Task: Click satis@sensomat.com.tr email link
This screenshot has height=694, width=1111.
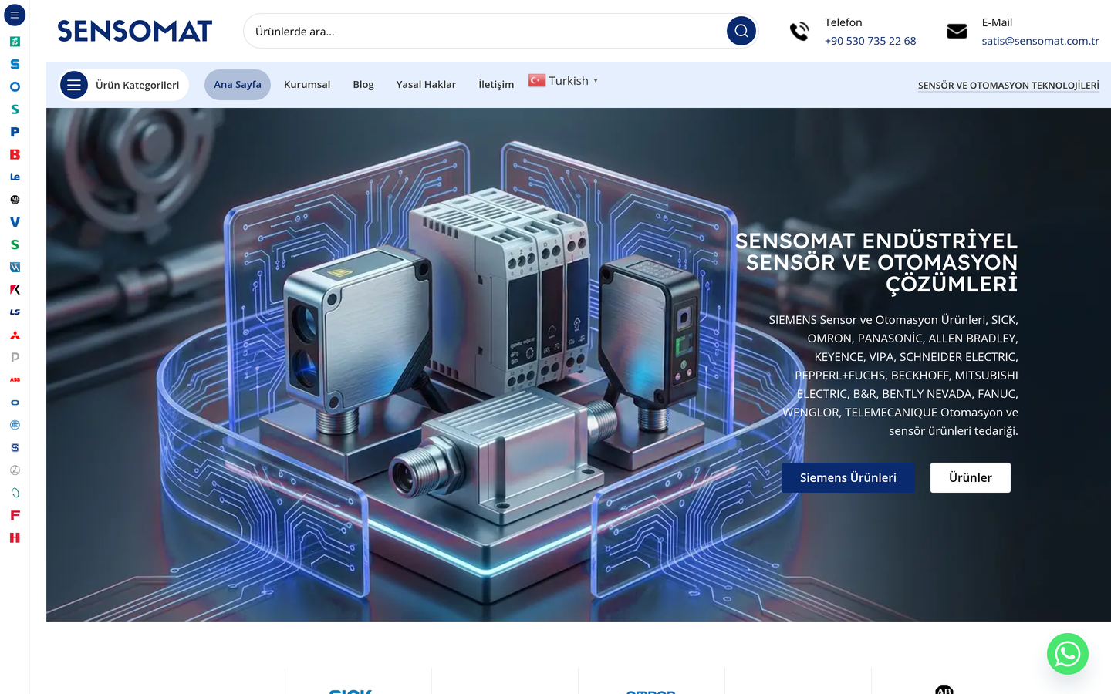Action: tap(1040, 41)
